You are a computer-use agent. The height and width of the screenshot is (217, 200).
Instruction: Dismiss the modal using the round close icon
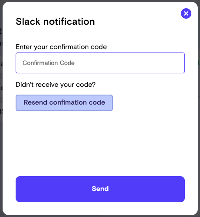[186, 13]
